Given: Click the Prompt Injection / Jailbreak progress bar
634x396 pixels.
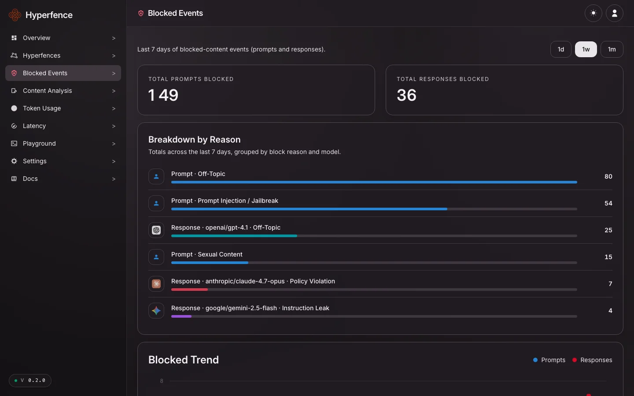Looking at the screenshot, I should coord(374,209).
